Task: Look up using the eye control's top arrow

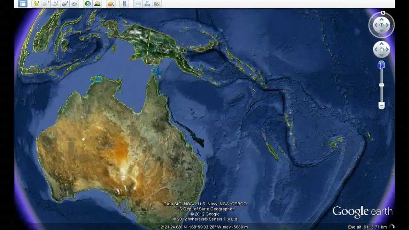Action: 382,19
